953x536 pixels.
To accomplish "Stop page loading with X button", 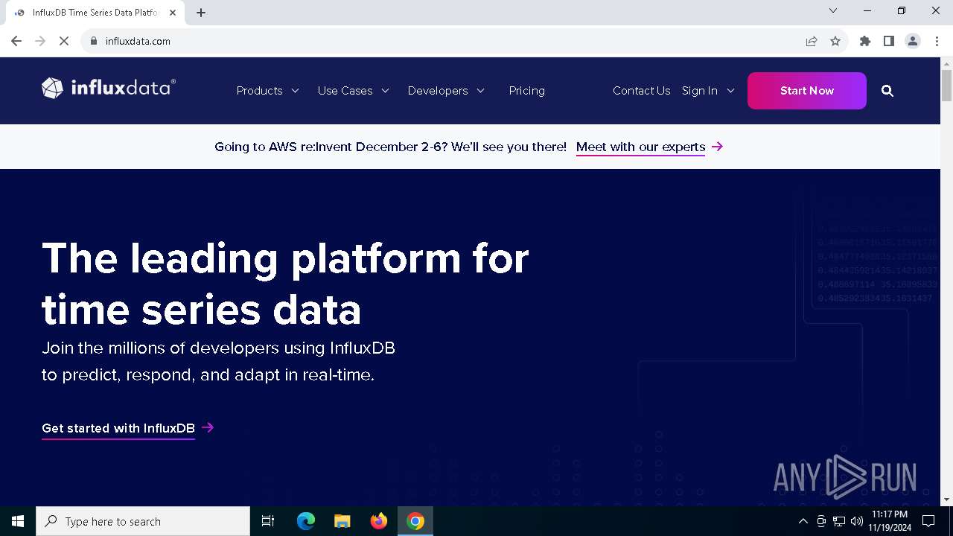I will point(64,41).
